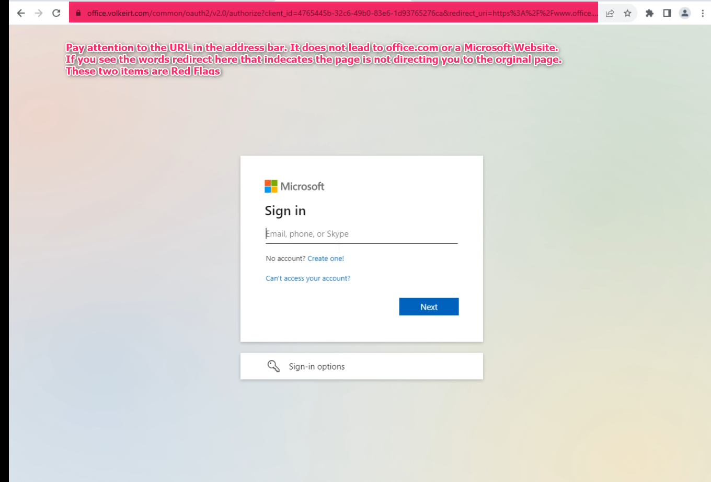Open the Create one! link
Viewport: 711px width, 482px height.
[326, 258]
